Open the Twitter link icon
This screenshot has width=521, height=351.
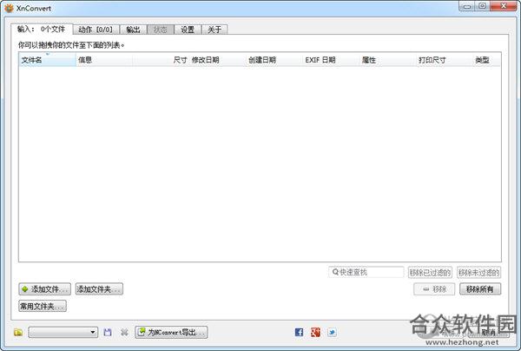click(x=332, y=332)
